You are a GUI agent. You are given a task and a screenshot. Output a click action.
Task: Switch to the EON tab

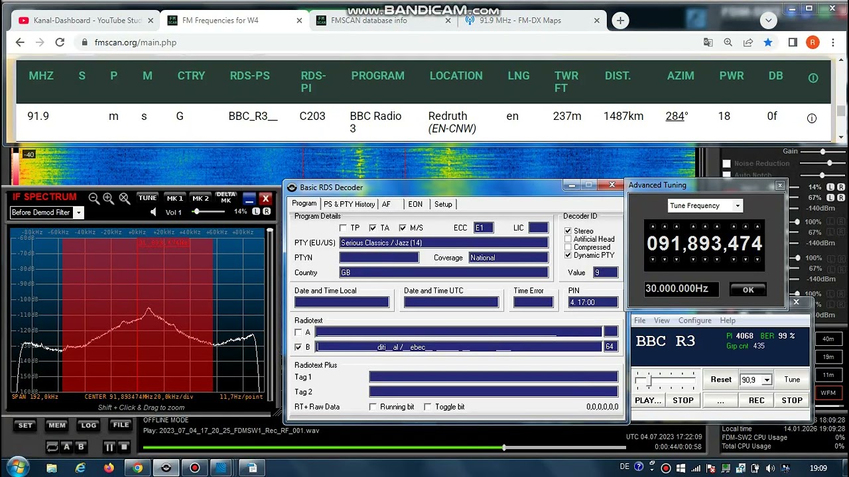415,204
